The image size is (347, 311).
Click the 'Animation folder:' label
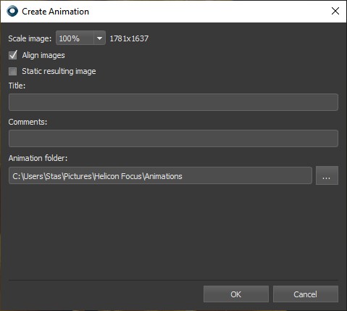[38, 158]
